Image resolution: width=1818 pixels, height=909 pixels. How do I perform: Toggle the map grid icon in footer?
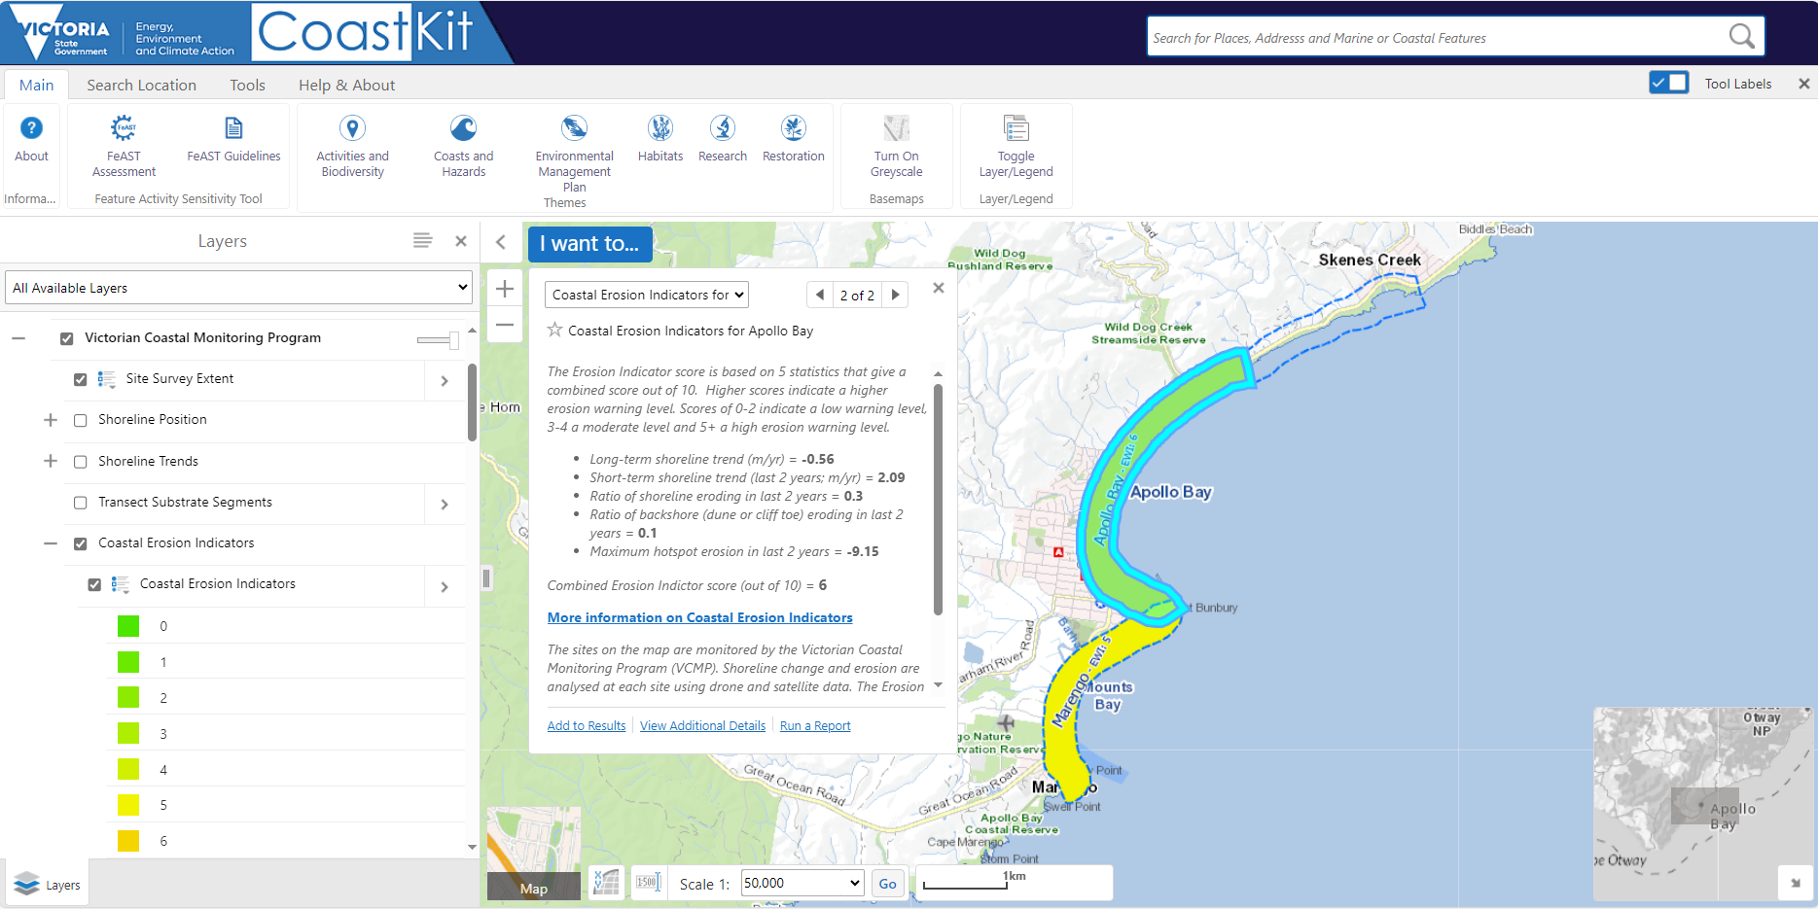click(607, 882)
